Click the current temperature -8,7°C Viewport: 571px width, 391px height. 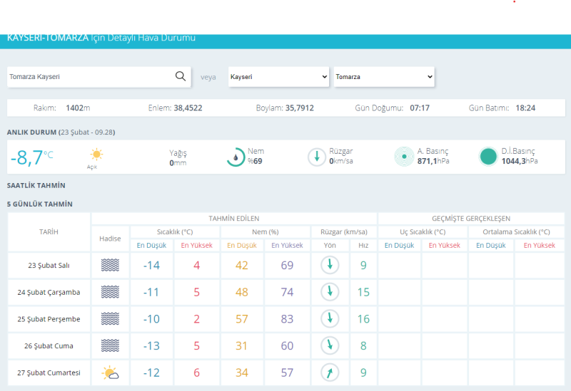click(x=31, y=157)
